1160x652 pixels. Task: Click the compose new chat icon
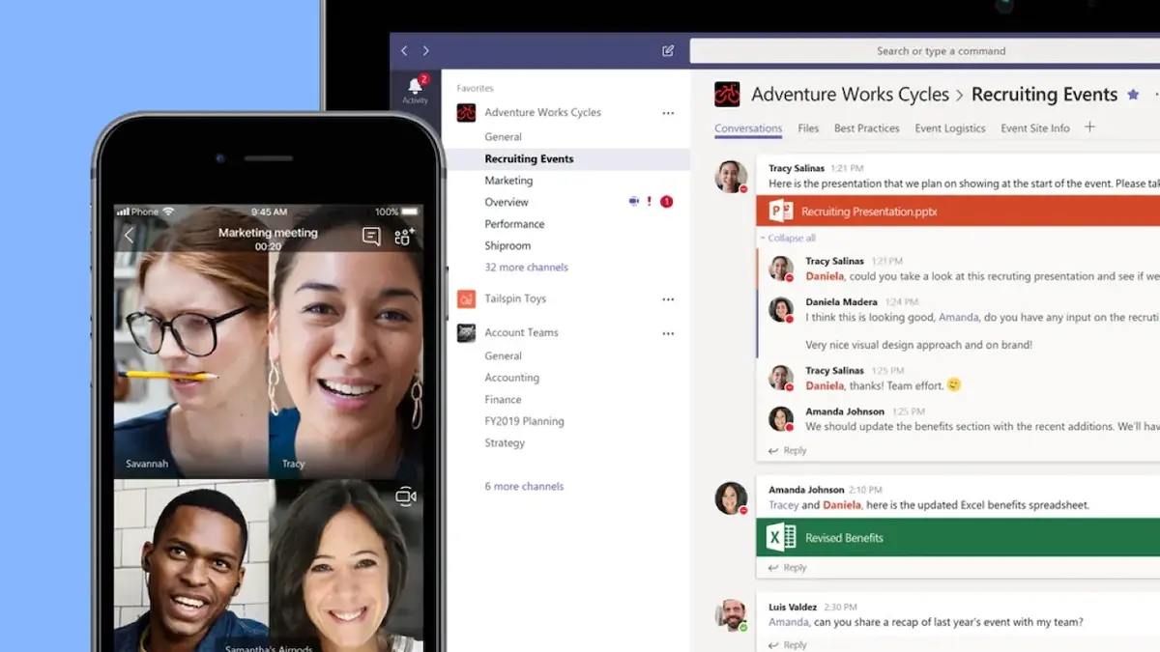click(668, 51)
